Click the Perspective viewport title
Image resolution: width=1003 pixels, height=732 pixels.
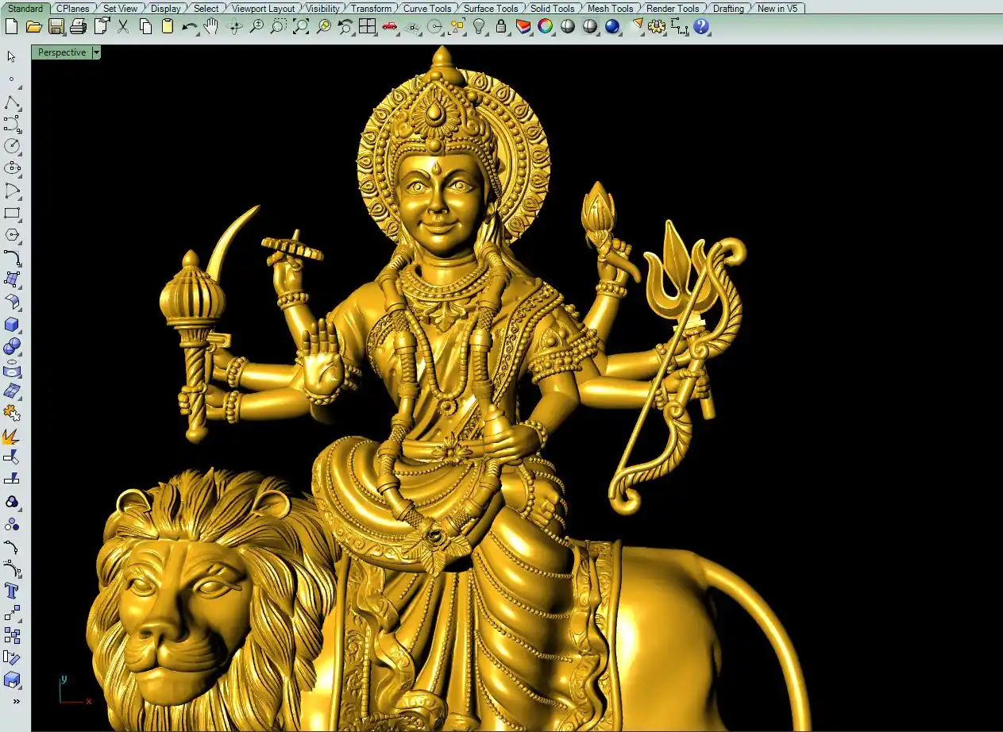pos(62,52)
